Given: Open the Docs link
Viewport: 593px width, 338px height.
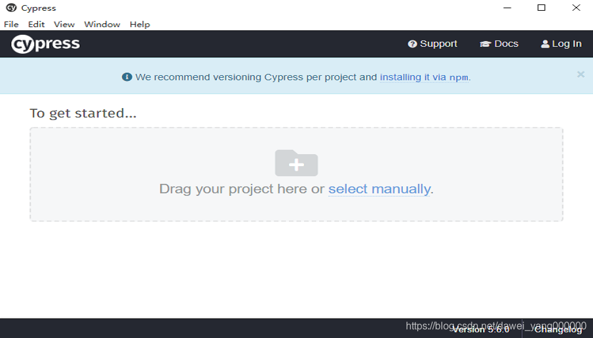Looking at the screenshot, I should tap(499, 44).
